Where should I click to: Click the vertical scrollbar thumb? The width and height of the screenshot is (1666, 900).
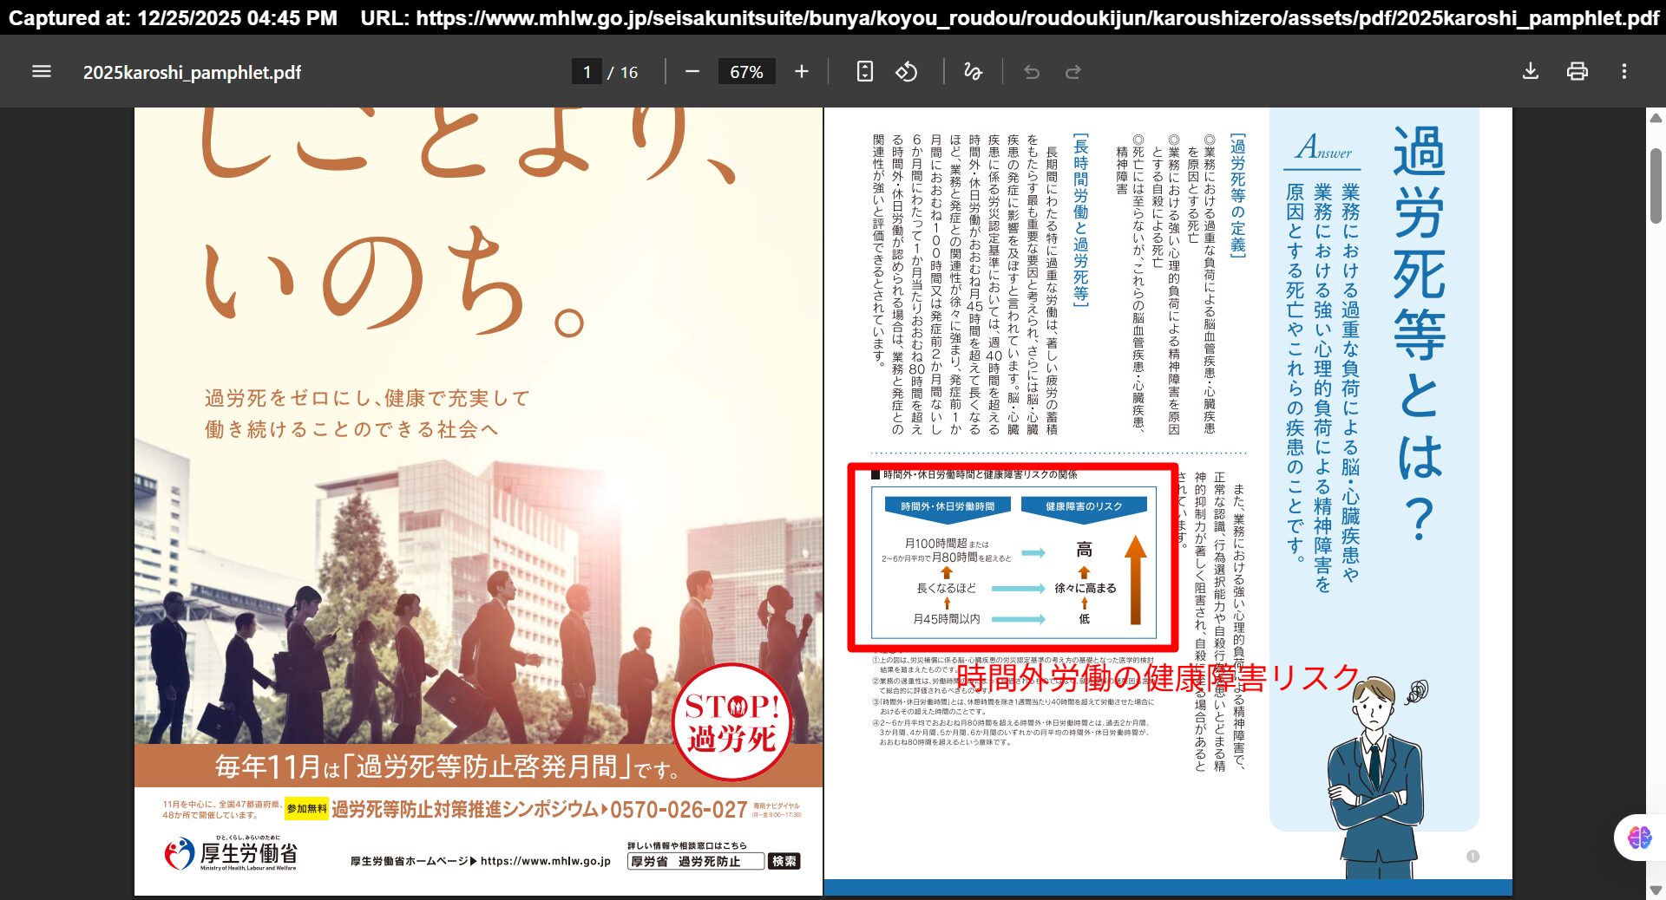point(1656,186)
